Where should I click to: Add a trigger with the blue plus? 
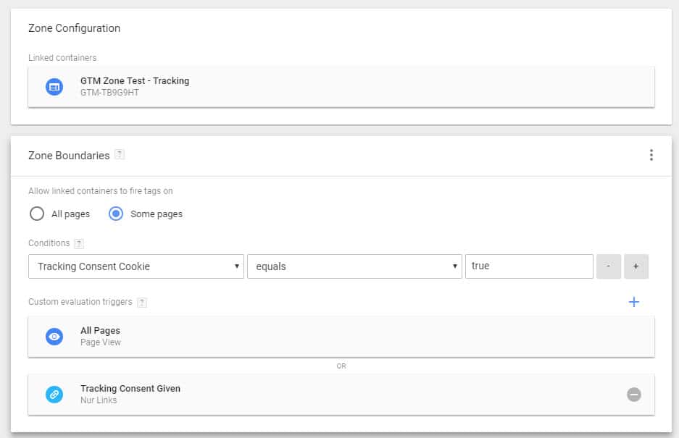click(633, 302)
